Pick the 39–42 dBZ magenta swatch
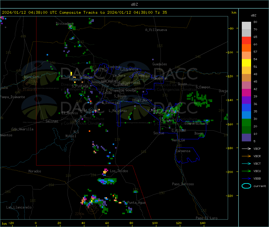The width and height of the screenshot is (269, 227). pyautogui.click(x=246, y=92)
